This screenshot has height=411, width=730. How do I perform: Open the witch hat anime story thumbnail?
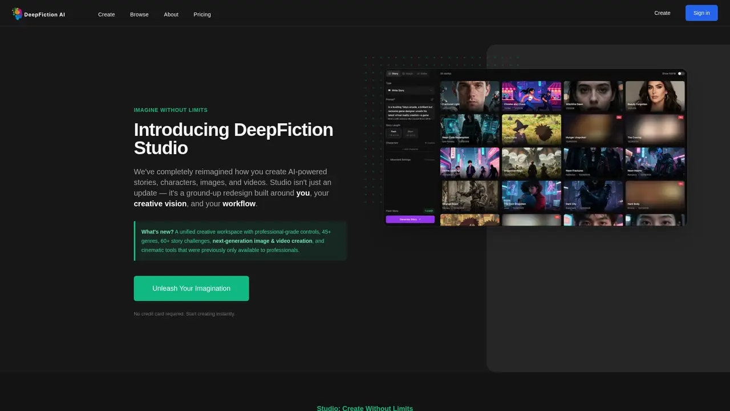pyautogui.click(x=532, y=129)
